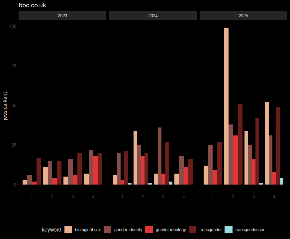290x239 pixels.
Task: Click the biological sex legend color swatch
Action: pos(68,229)
